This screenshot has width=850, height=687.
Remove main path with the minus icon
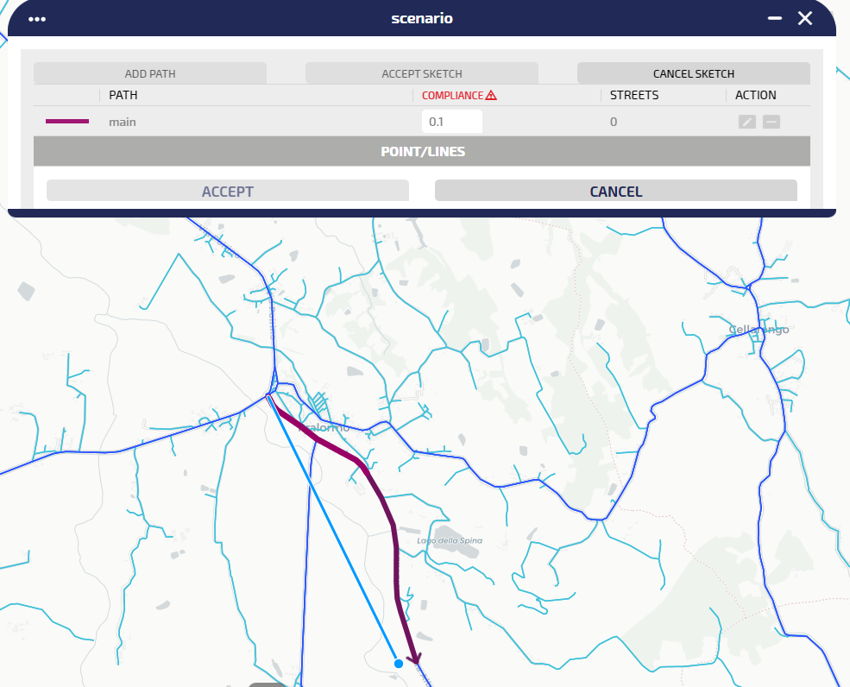771,122
